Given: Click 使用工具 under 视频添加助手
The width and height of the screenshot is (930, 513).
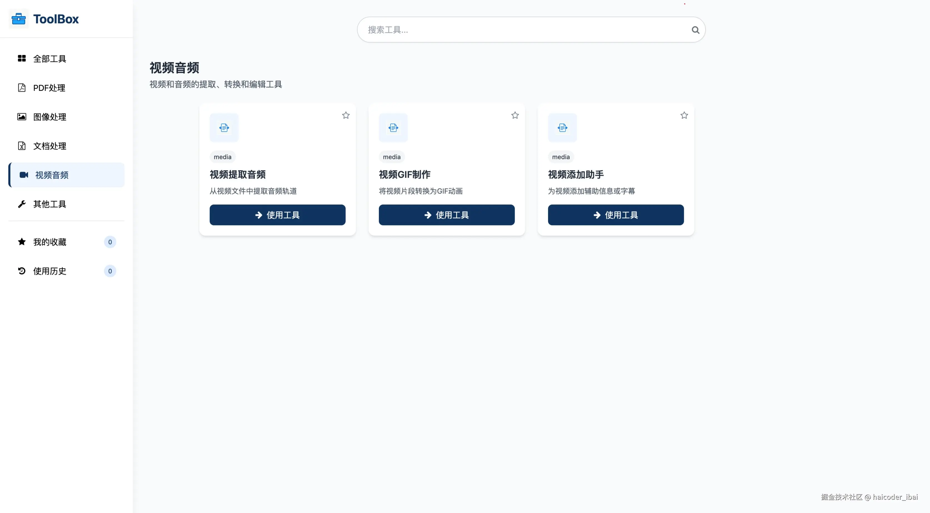Looking at the screenshot, I should coord(616,215).
